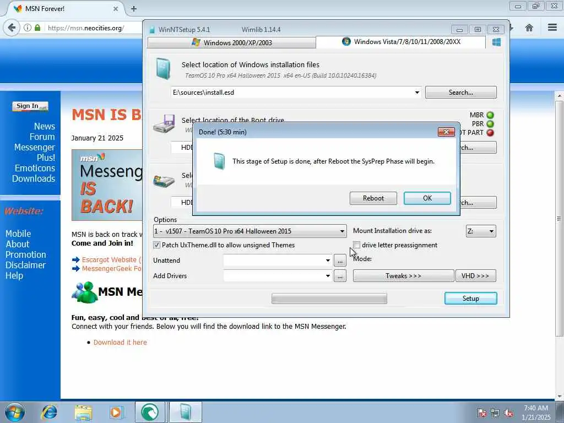
Task: Follow the Download it here link
Action: point(120,343)
